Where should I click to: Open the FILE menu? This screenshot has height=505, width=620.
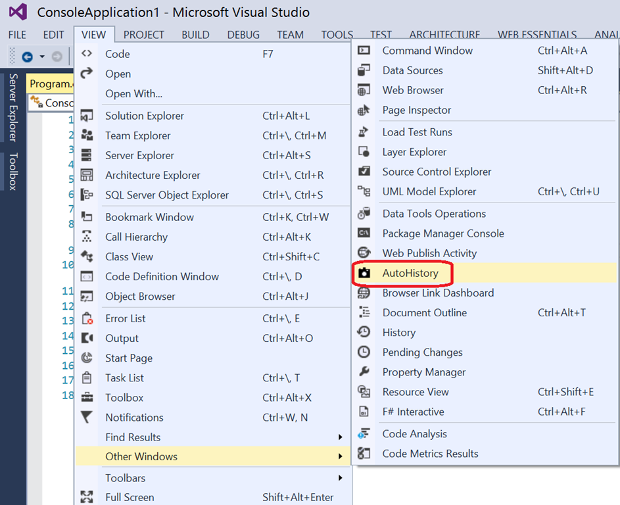[x=17, y=35]
